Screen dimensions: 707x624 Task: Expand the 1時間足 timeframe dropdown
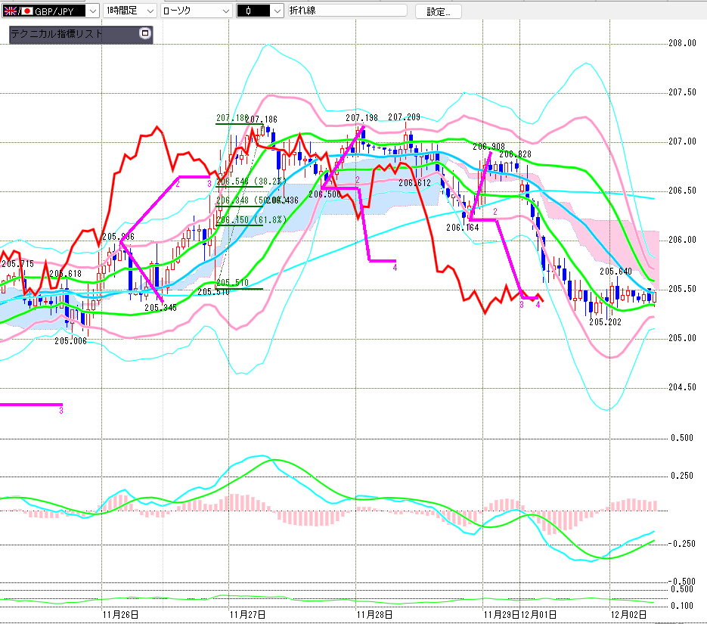click(149, 11)
